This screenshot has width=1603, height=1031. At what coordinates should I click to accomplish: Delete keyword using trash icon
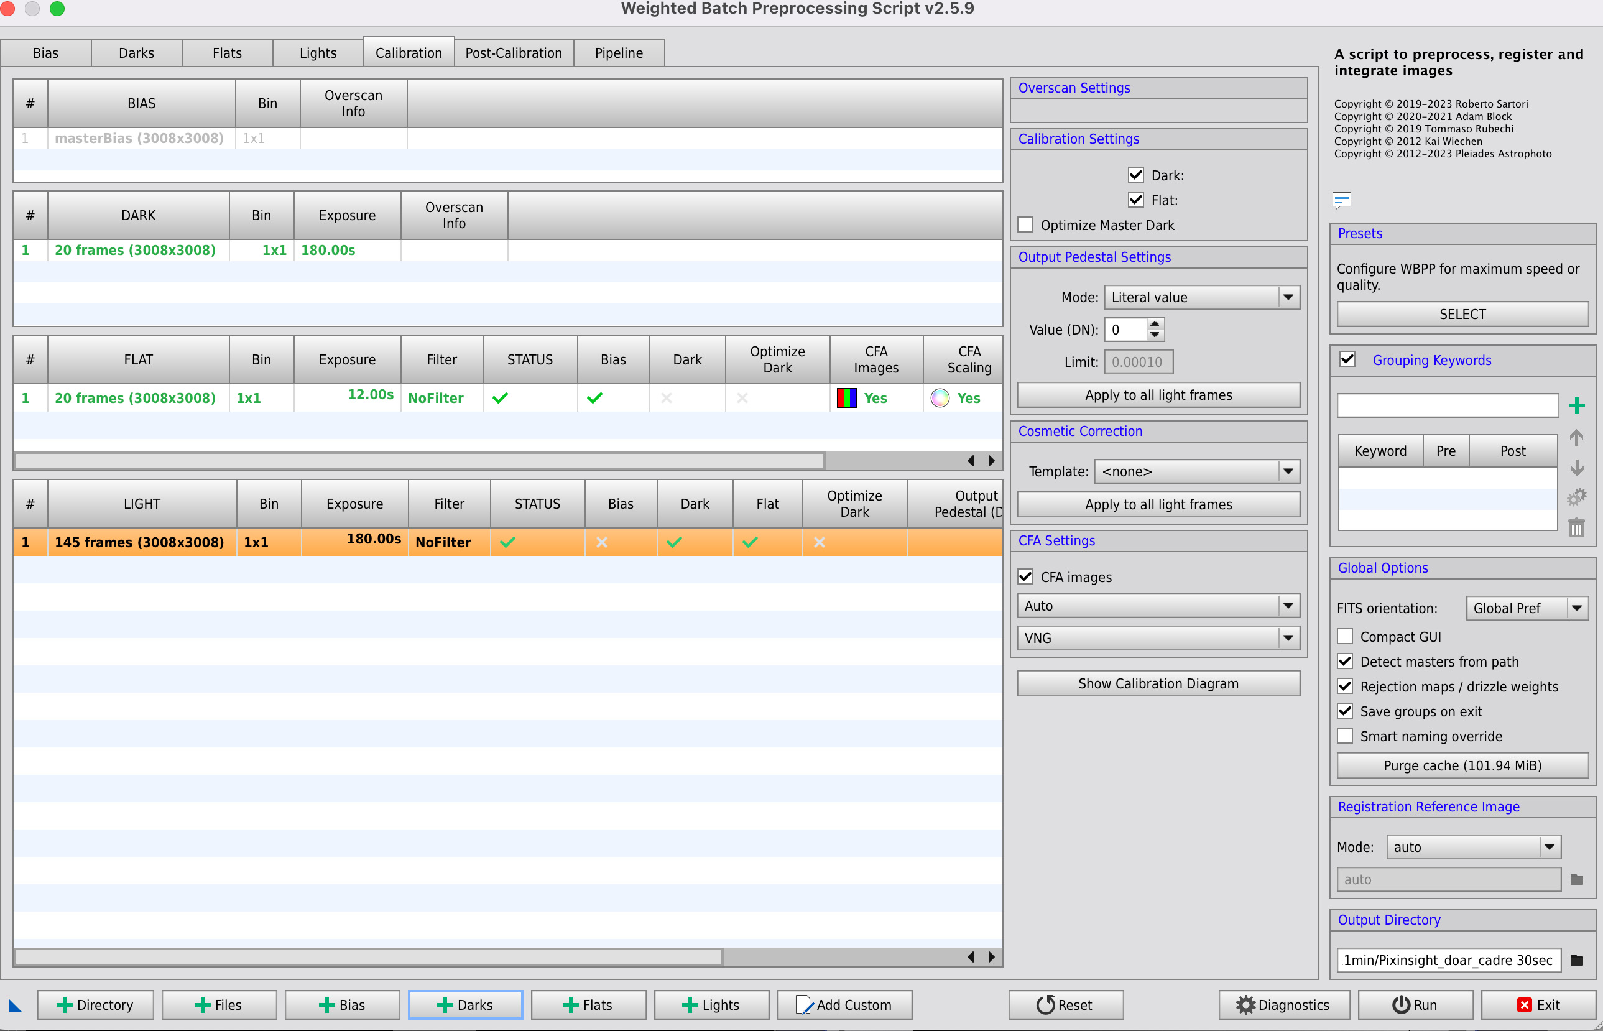1576,527
